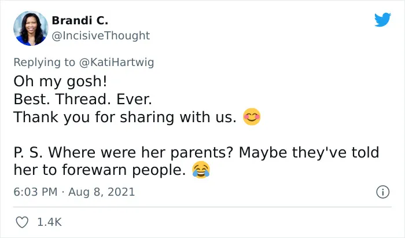The image size is (405, 238).
Task: Open Brandi C.'s profile picture
Action: (31, 28)
